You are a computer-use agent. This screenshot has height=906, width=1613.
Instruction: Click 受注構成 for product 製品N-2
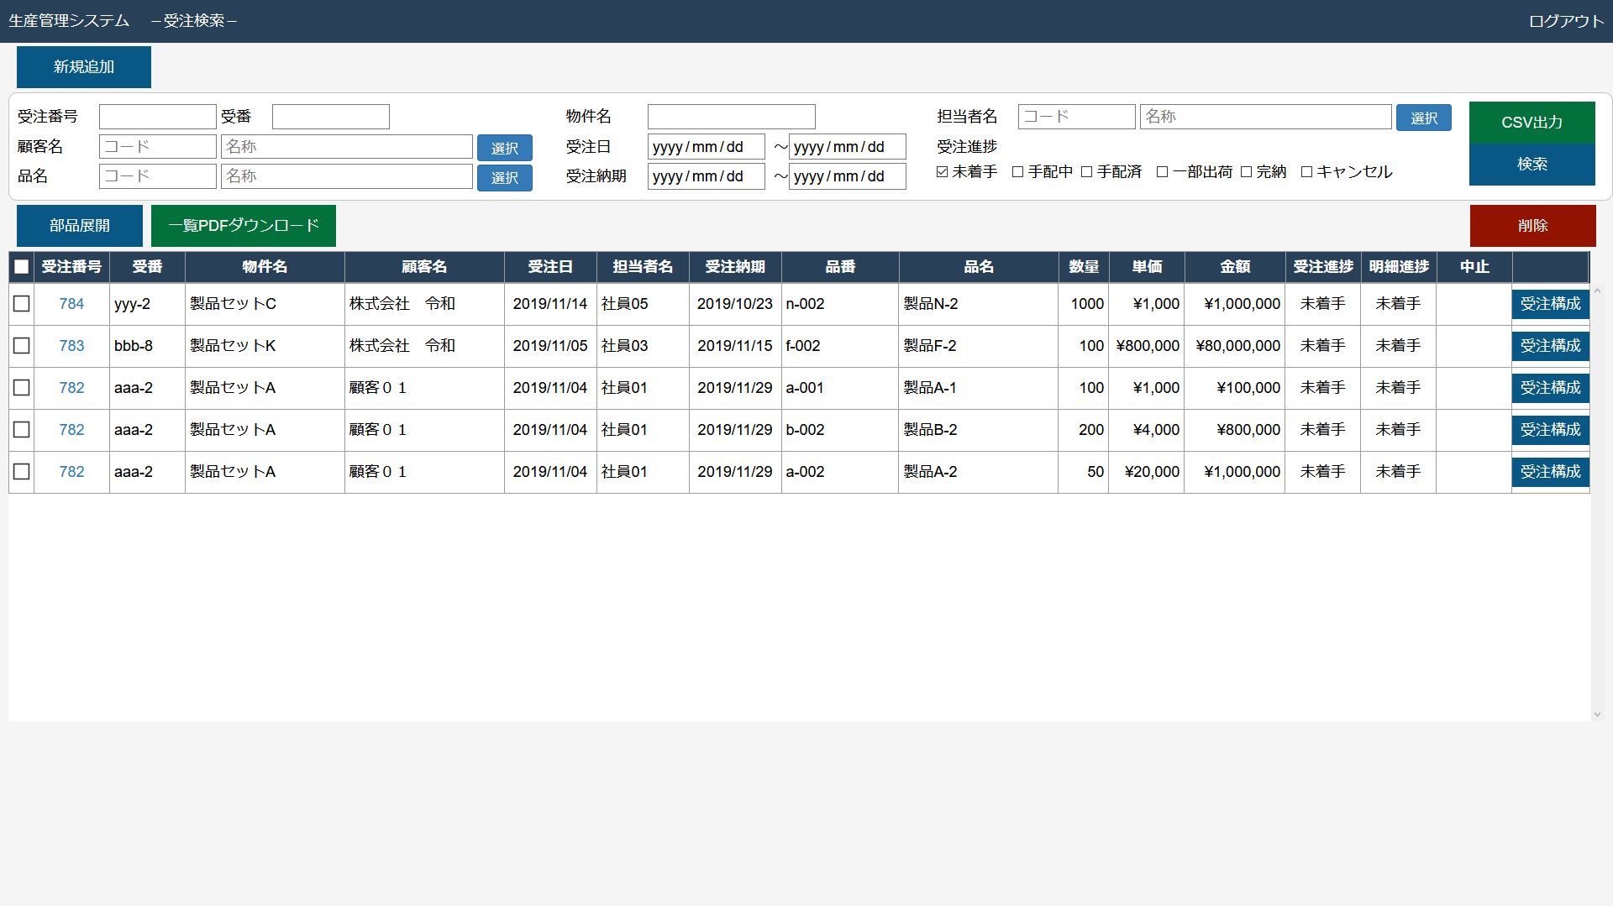1550,304
